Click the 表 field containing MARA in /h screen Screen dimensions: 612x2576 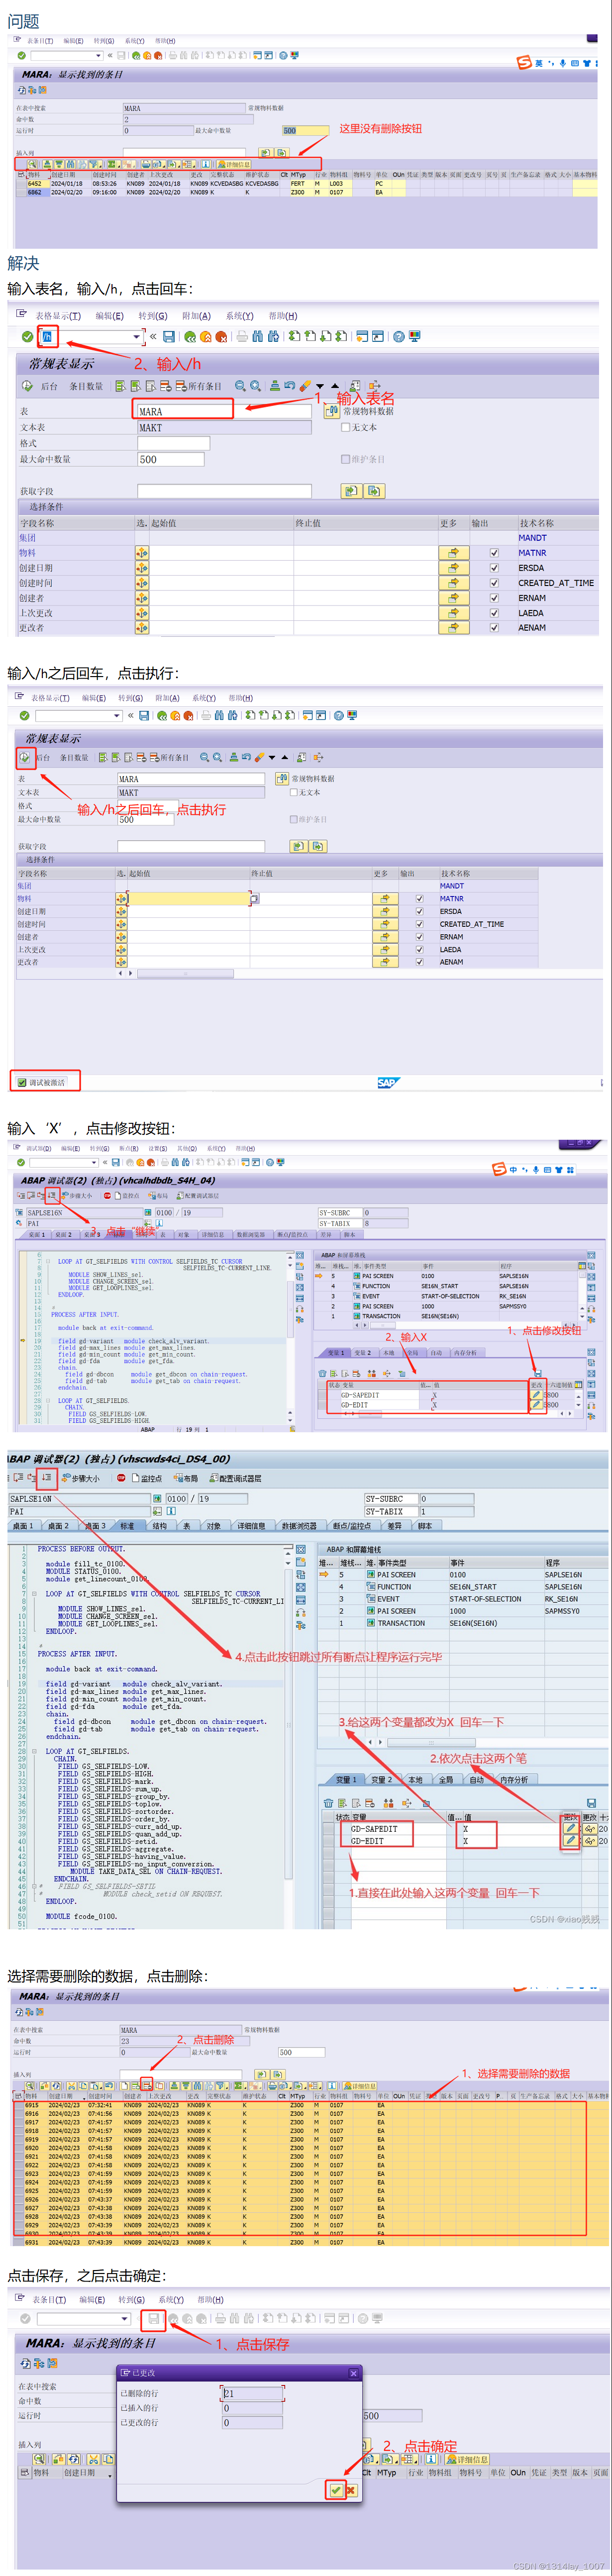pyautogui.click(x=224, y=411)
